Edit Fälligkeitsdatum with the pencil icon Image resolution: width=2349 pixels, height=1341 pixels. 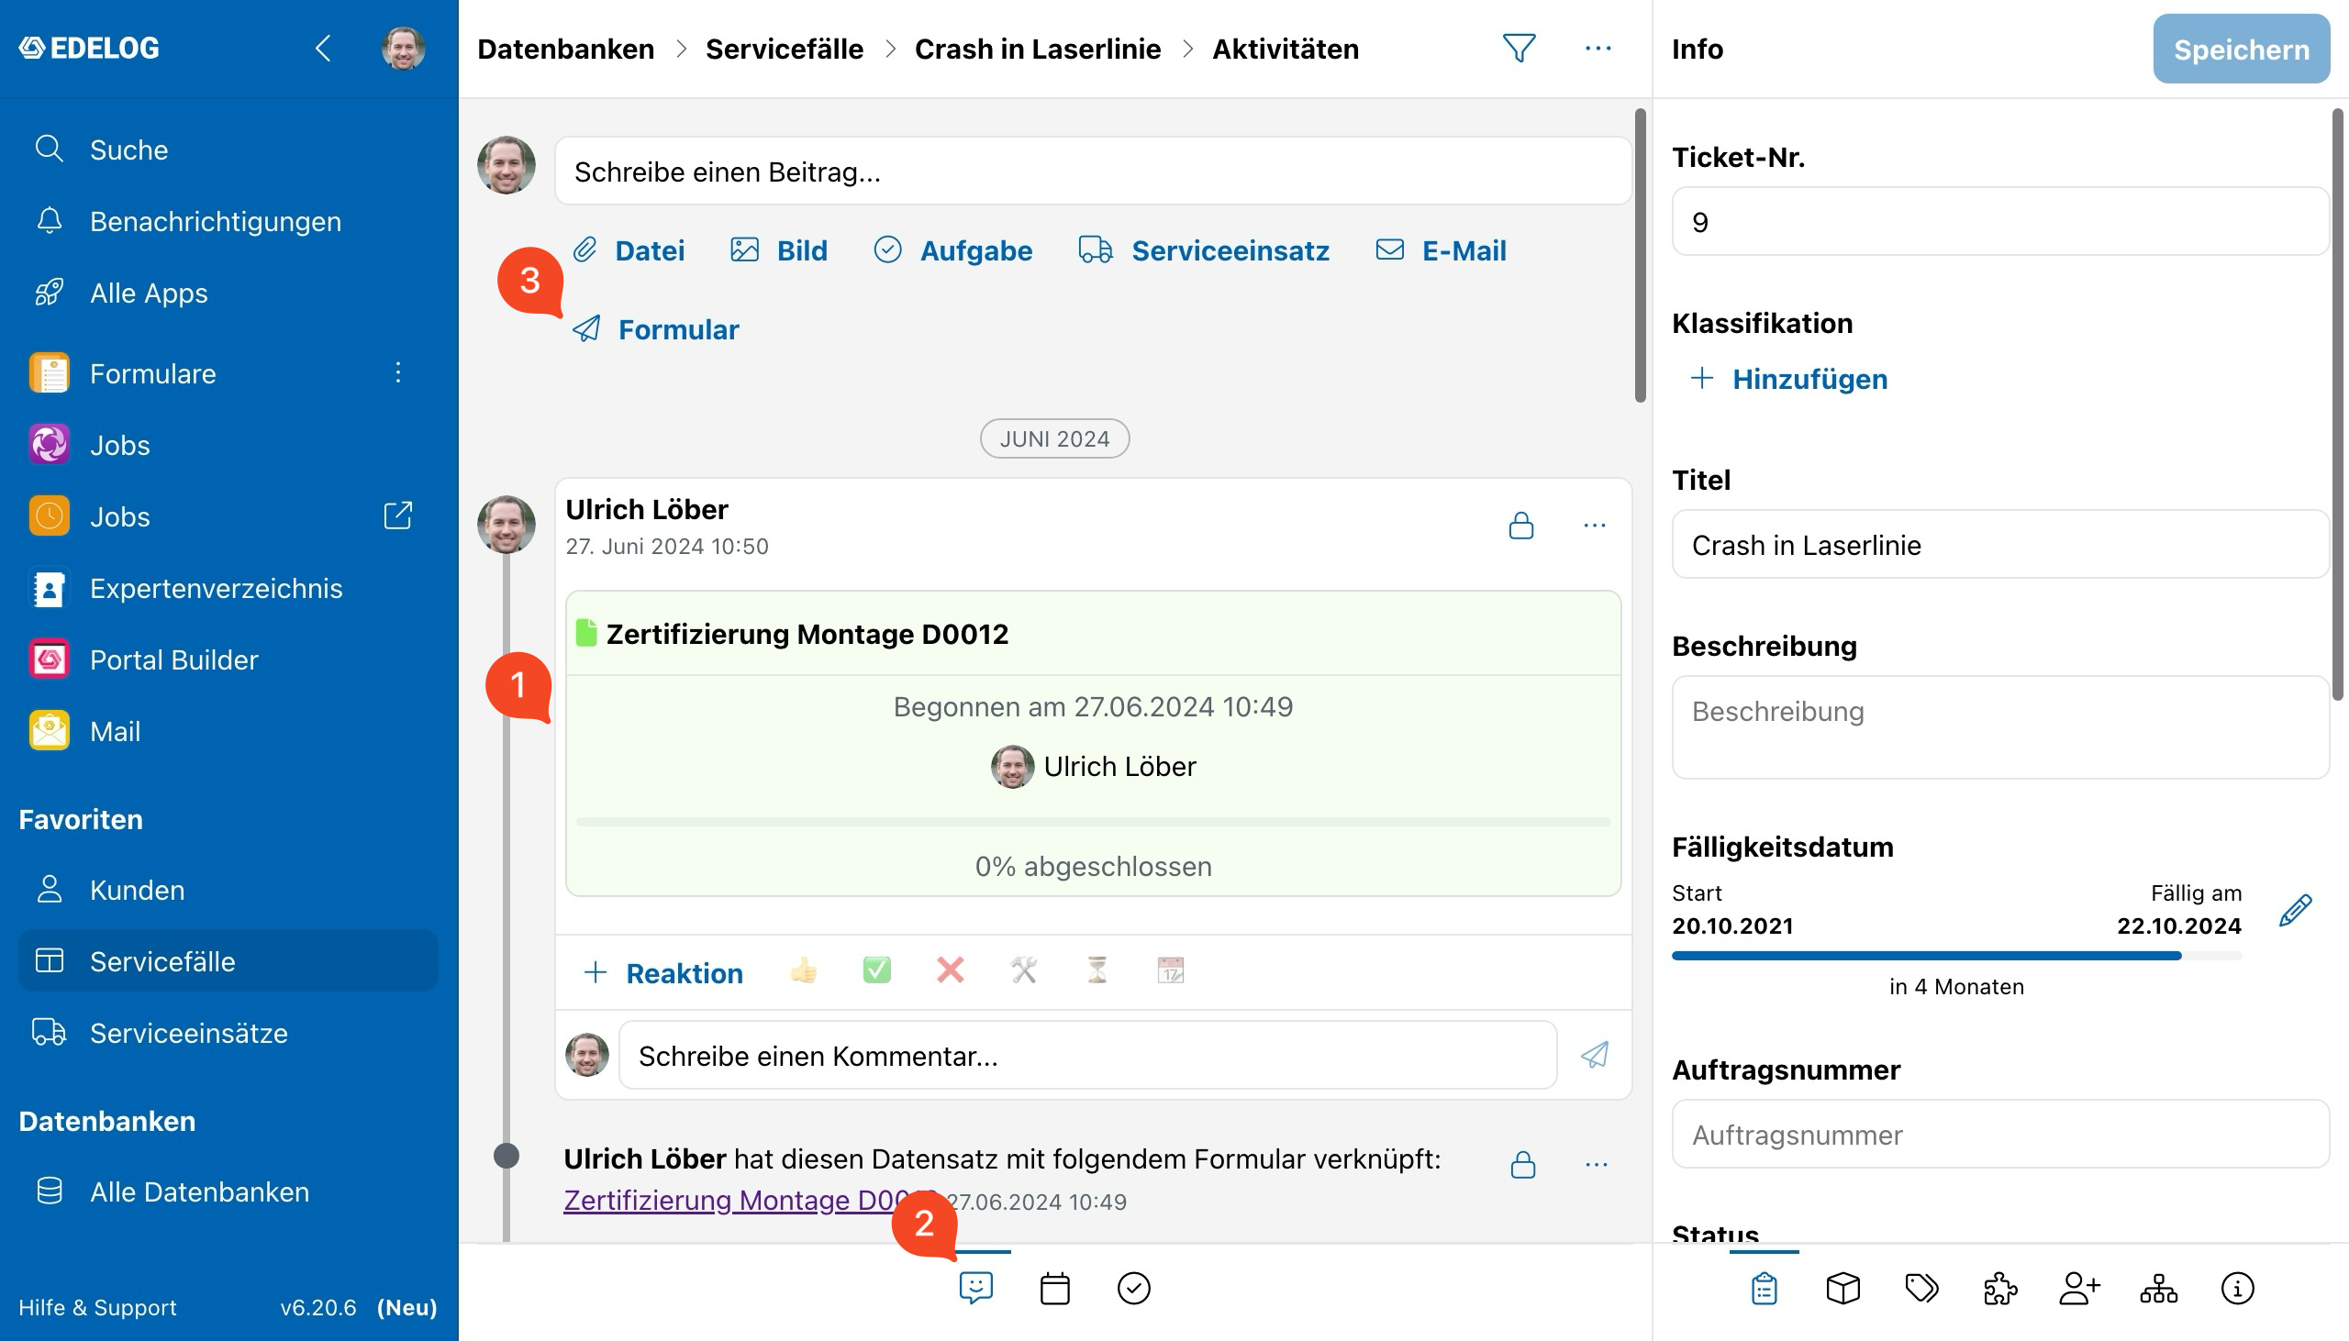tap(2296, 910)
